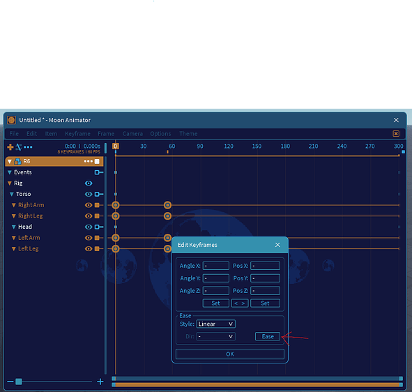
Task: Collapse the Torso tree arrow
Action: pos(12,195)
